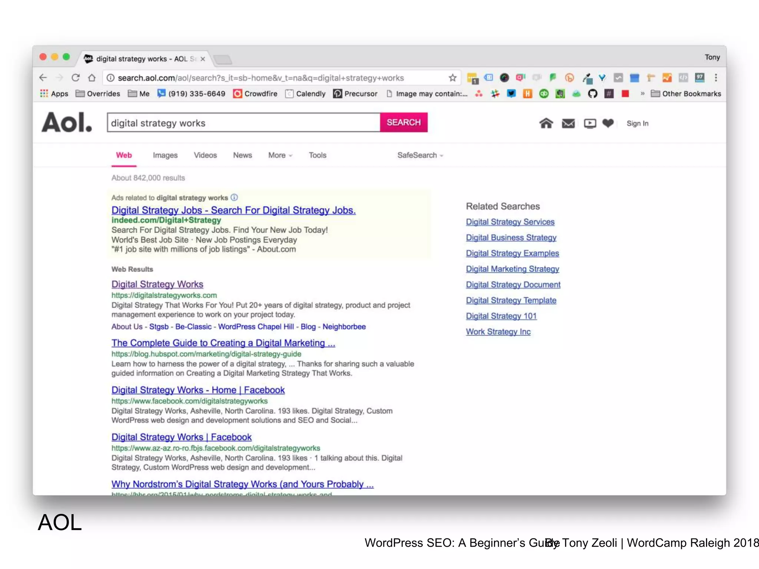Open the Calendly bookmark
This screenshot has width=759, height=569.
tap(305, 94)
